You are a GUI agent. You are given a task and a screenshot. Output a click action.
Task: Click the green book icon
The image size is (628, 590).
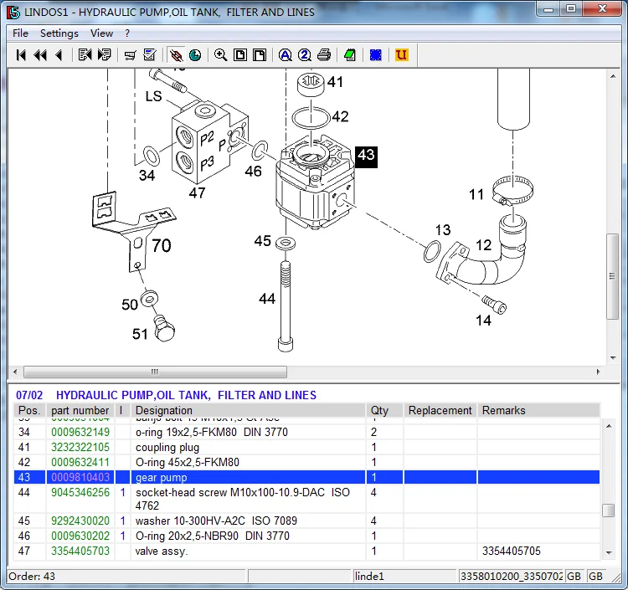pos(350,55)
